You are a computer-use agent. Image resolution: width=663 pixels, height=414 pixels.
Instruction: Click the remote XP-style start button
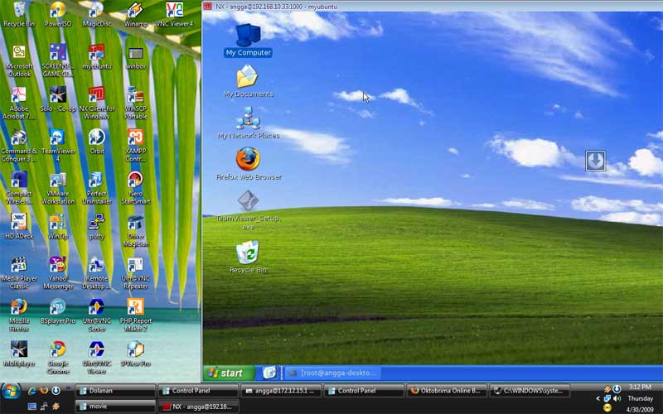tap(229, 373)
